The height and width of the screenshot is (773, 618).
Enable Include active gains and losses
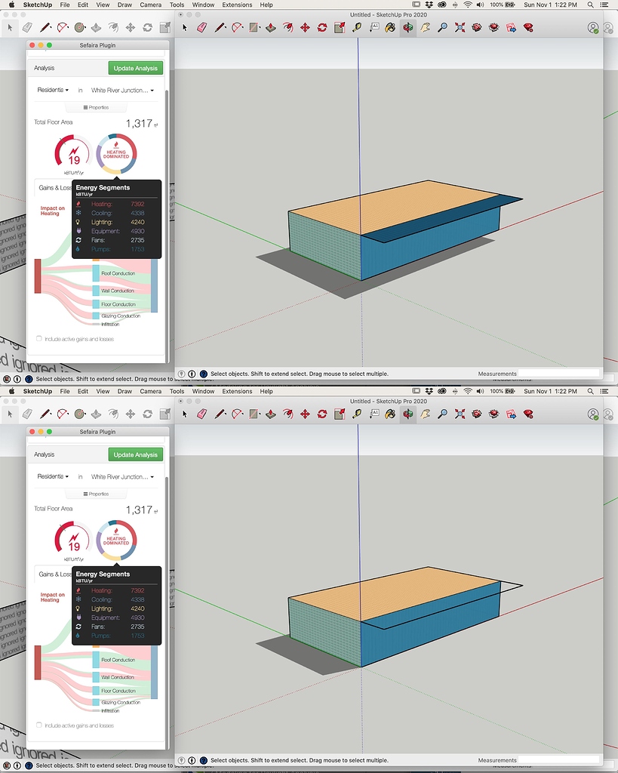[x=38, y=340]
